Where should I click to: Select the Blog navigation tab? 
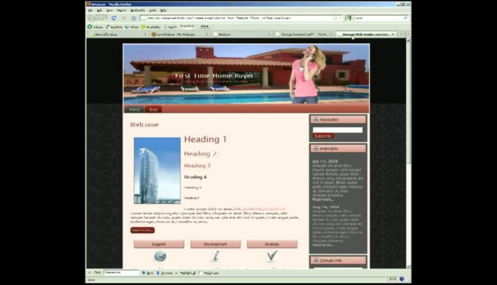point(153,109)
